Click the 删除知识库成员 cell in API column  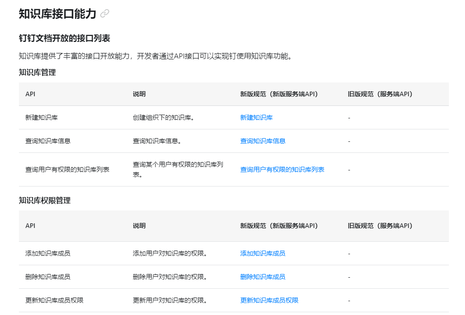(x=48, y=276)
